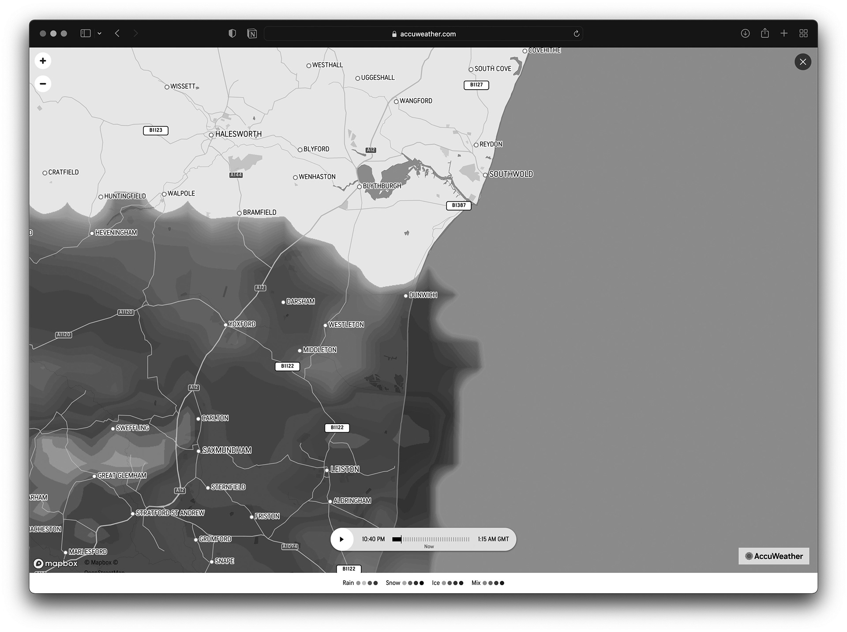The width and height of the screenshot is (847, 632).
Task: Click Saxmundham town label
Action: coord(227,450)
